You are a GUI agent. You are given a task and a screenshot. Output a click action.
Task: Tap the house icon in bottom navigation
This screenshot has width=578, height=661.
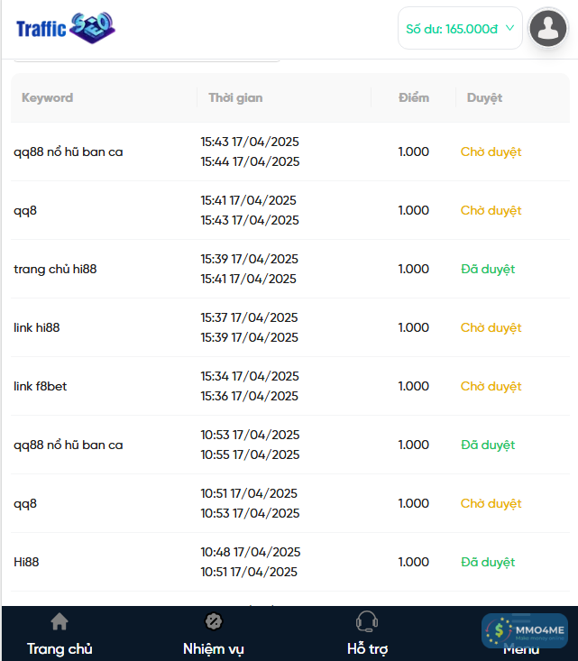pos(60,621)
